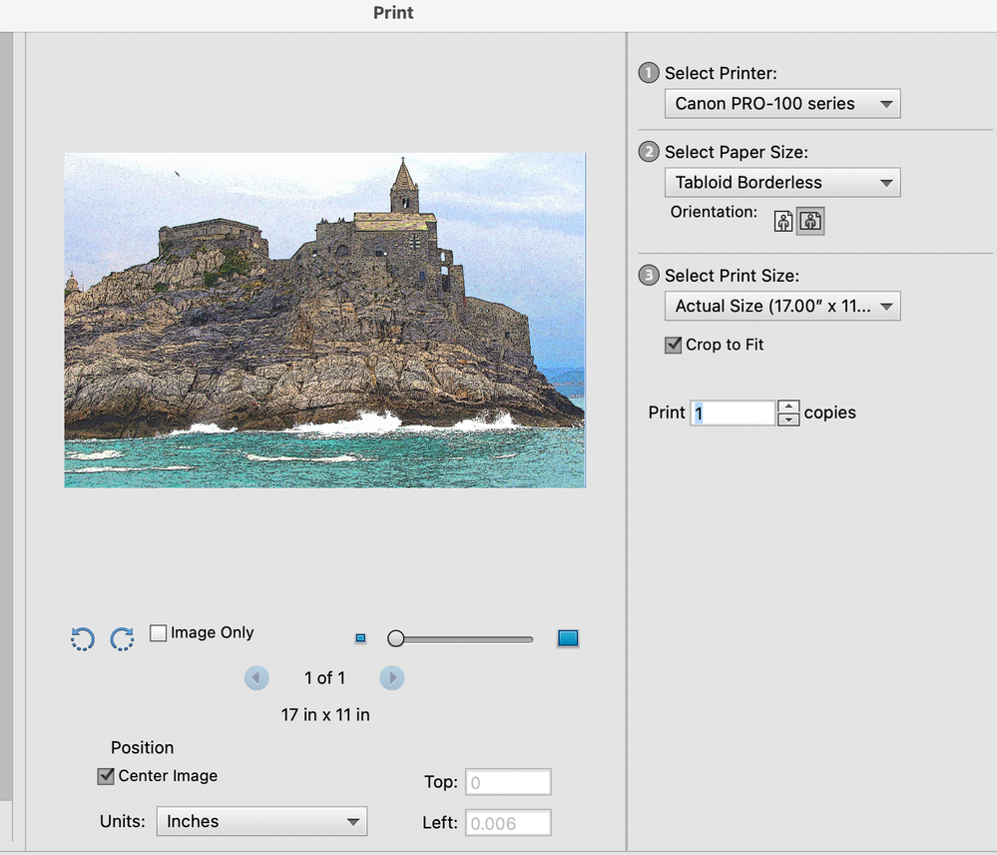Open Select Printer dropdown

coord(782,104)
